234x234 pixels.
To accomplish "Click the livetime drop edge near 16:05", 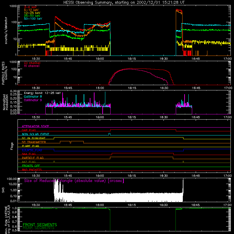I will [x=110, y=220].
